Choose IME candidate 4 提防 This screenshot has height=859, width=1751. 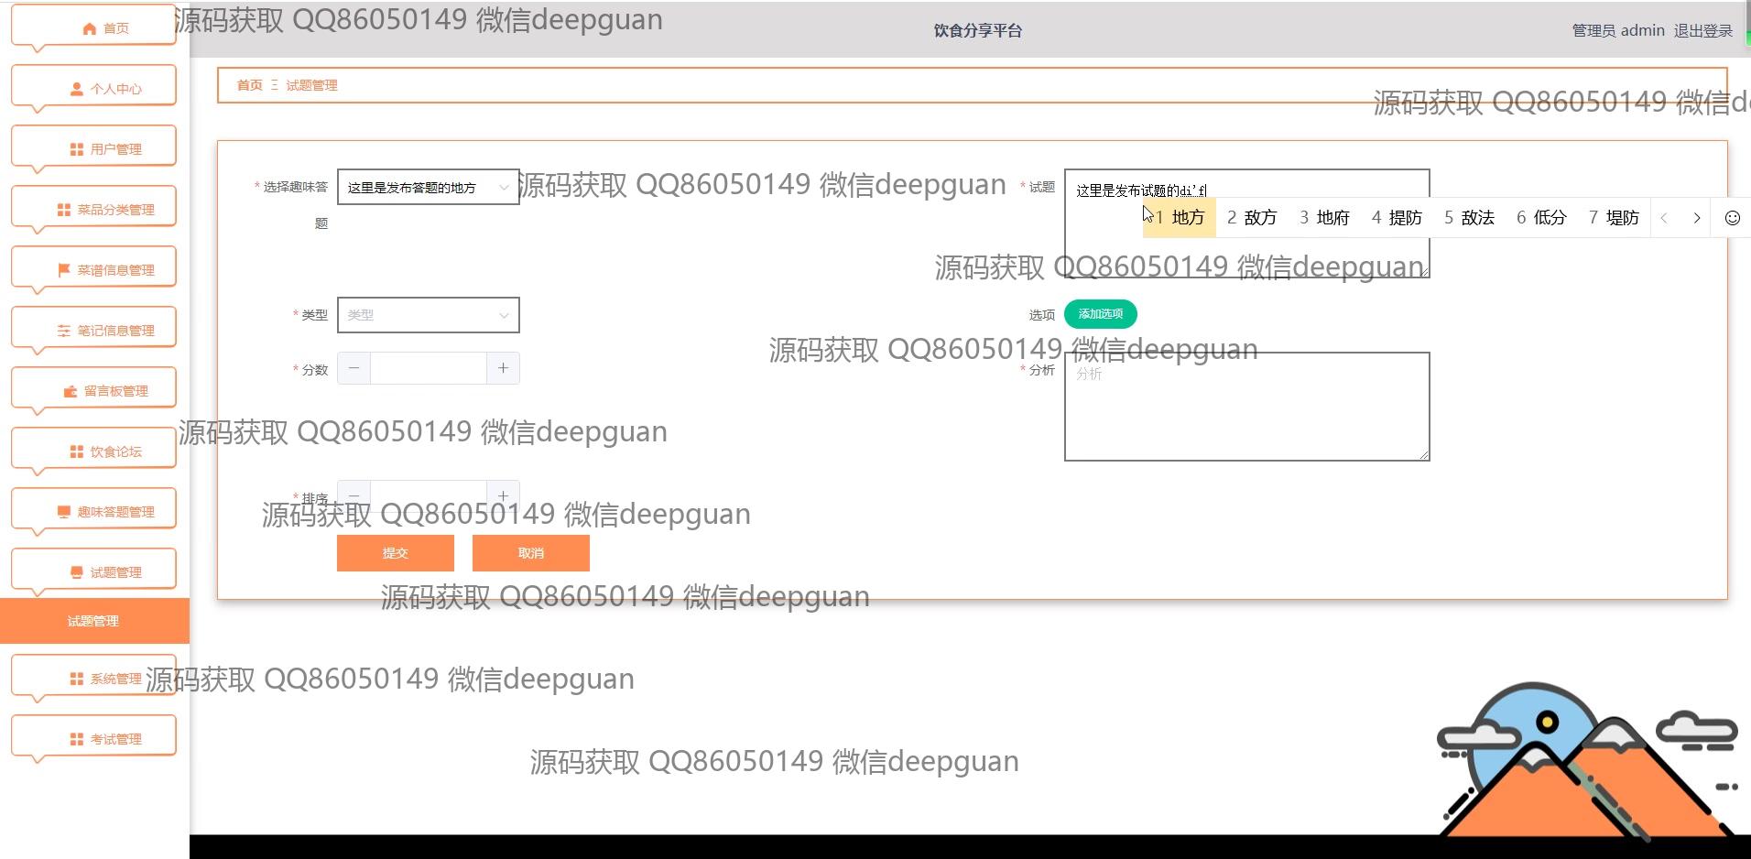point(1397,218)
